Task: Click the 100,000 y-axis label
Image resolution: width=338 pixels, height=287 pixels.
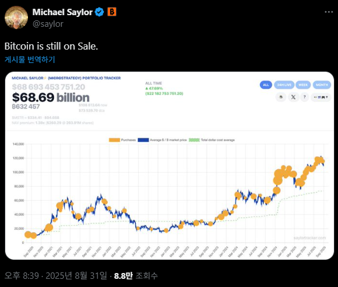Action: tap(18, 172)
